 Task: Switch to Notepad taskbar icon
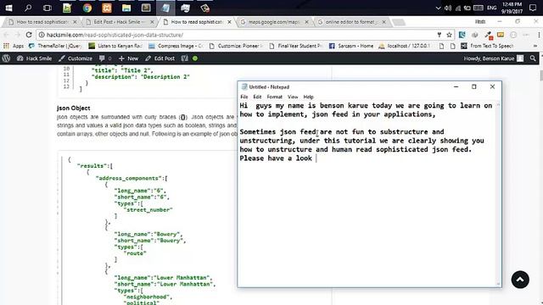[x=166, y=8]
